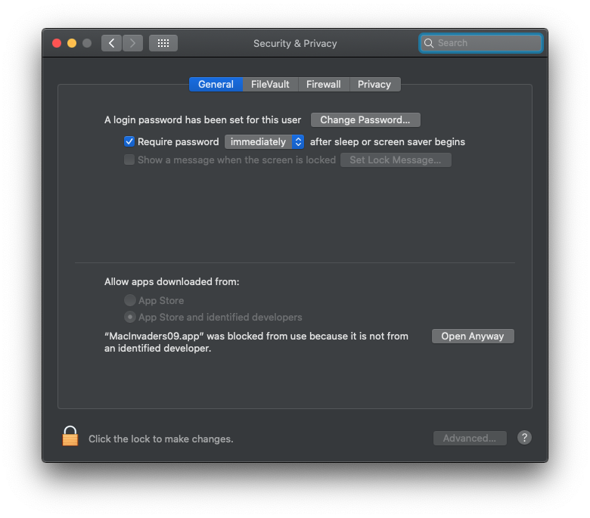Go back with the left arrow
Image resolution: width=590 pixels, height=518 pixels.
coord(112,43)
